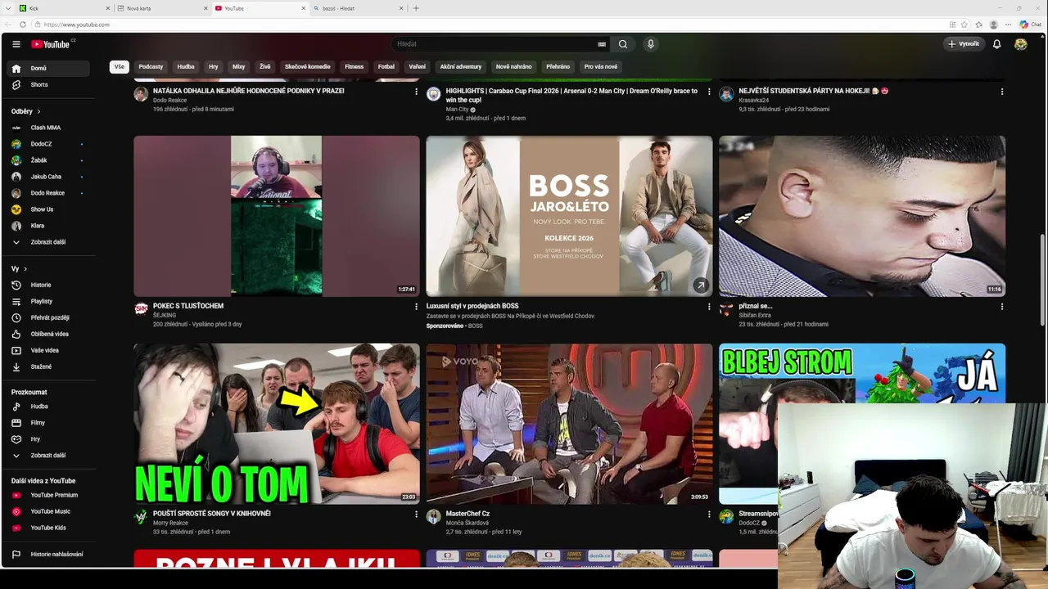The width and height of the screenshot is (1048, 589).
Task: Open options for NATÁLKA ODHALILA video
Action: 416,92
